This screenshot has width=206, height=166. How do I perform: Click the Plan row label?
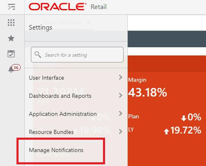coord(133,117)
